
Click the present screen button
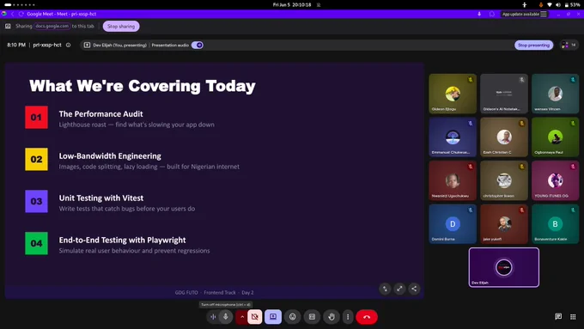[273, 317]
